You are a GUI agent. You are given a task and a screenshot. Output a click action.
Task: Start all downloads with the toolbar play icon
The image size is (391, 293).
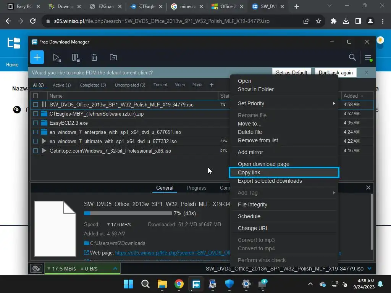[57, 58]
